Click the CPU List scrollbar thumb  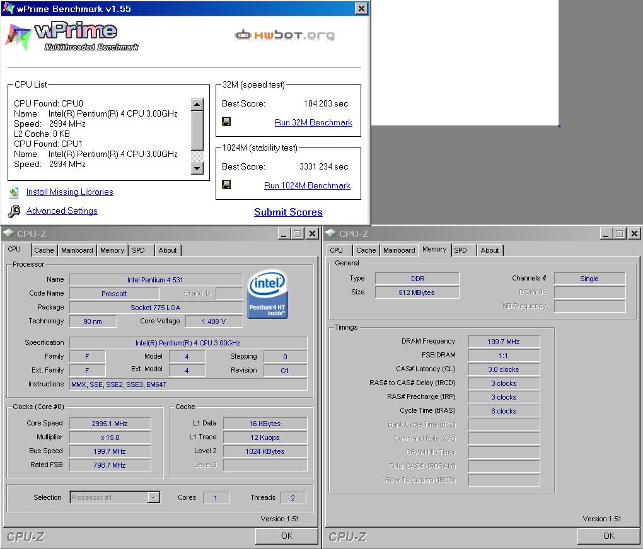pos(197,130)
